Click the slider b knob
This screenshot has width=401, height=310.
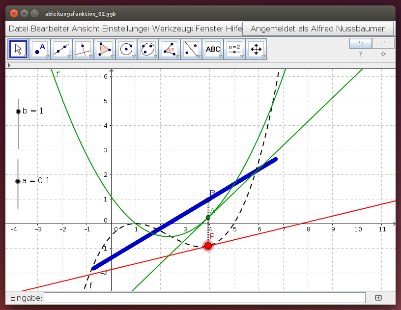pyautogui.click(x=18, y=112)
